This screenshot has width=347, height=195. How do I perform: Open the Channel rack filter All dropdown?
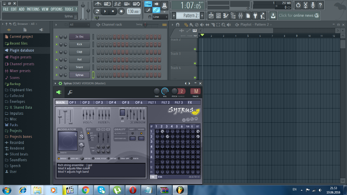(x=79, y=25)
